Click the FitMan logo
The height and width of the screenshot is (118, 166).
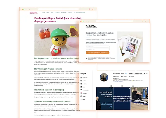92,26
